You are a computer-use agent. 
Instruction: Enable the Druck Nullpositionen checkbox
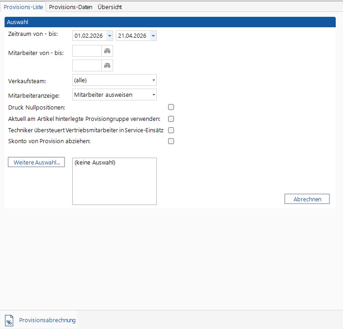171,107
